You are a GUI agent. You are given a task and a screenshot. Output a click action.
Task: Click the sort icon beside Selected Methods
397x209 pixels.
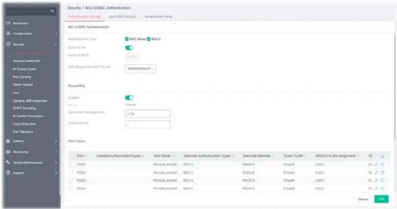(x=274, y=156)
